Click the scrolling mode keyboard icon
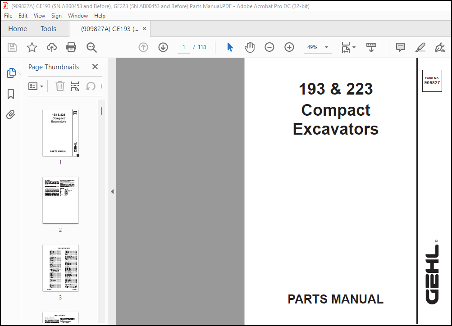Screen dimensions: 452x326 tap(371, 47)
